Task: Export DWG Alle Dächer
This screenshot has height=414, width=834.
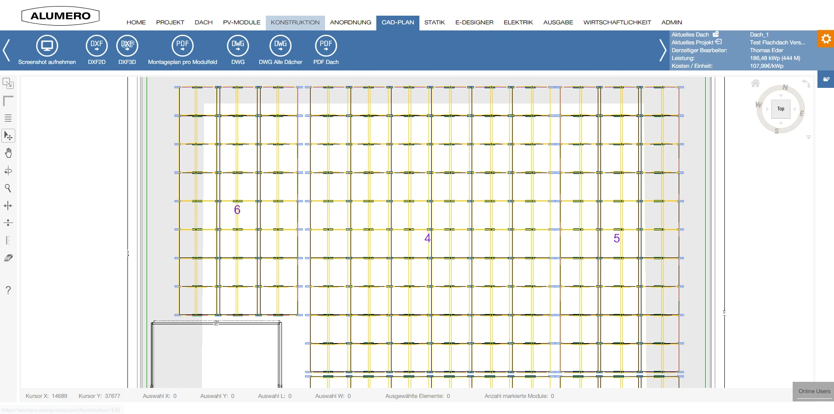Action: (280, 46)
